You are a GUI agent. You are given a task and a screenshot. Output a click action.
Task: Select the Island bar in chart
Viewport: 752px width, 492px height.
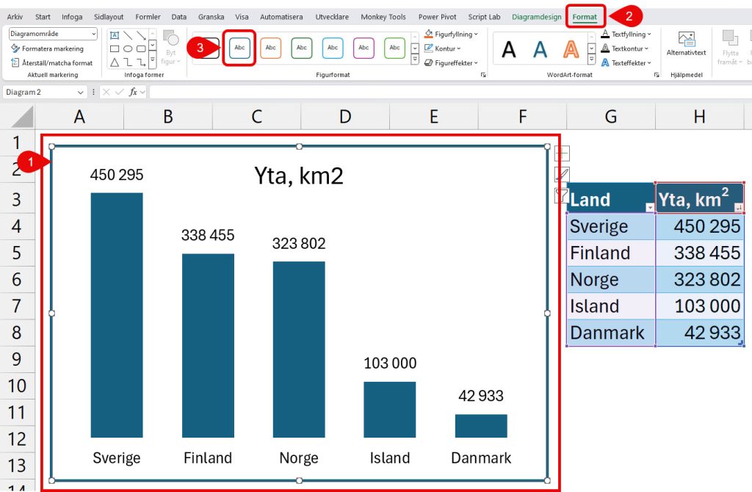[389, 410]
